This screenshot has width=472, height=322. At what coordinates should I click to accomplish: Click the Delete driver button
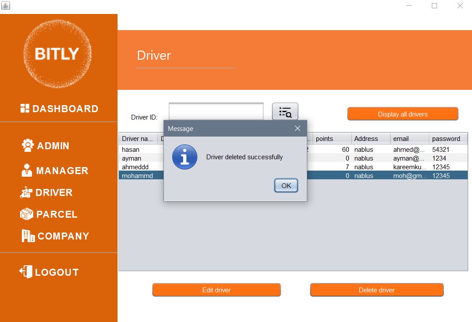tap(377, 290)
